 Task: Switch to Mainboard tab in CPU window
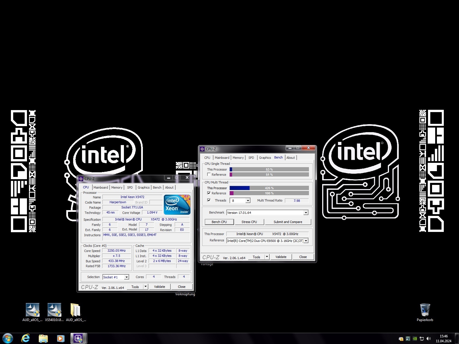(101, 187)
